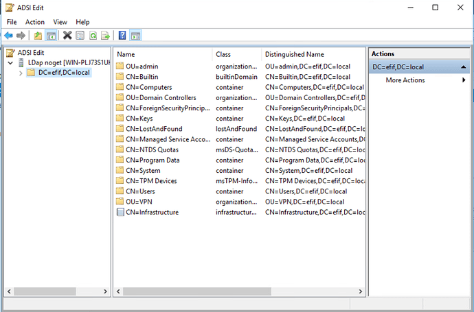Click the lostAndFound class cell
The width and height of the screenshot is (474, 312).
pyautogui.click(x=236, y=129)
